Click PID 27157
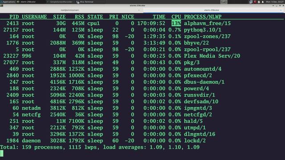Viewport: 285px width, 160px height. coord(11,30)
